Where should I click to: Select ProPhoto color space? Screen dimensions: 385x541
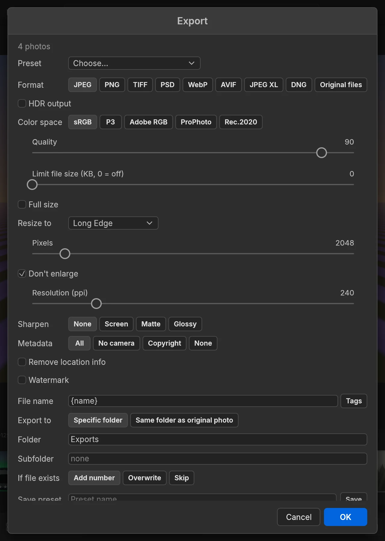[196, 122]
